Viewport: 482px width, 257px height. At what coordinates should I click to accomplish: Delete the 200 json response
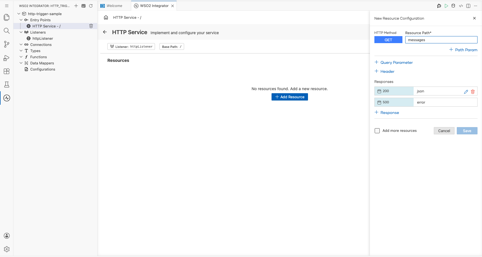(x=473, y=92)
